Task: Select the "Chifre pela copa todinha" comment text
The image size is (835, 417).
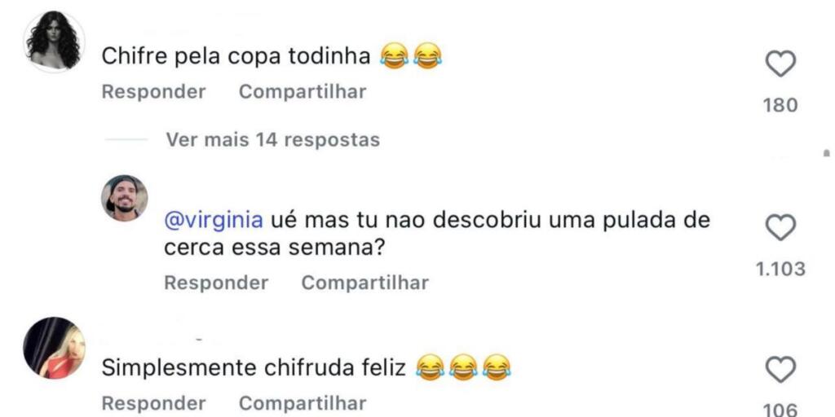Action: pos(236,56)
